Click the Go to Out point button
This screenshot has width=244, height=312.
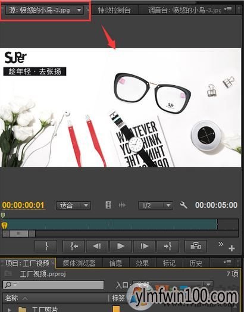[168, 246]
